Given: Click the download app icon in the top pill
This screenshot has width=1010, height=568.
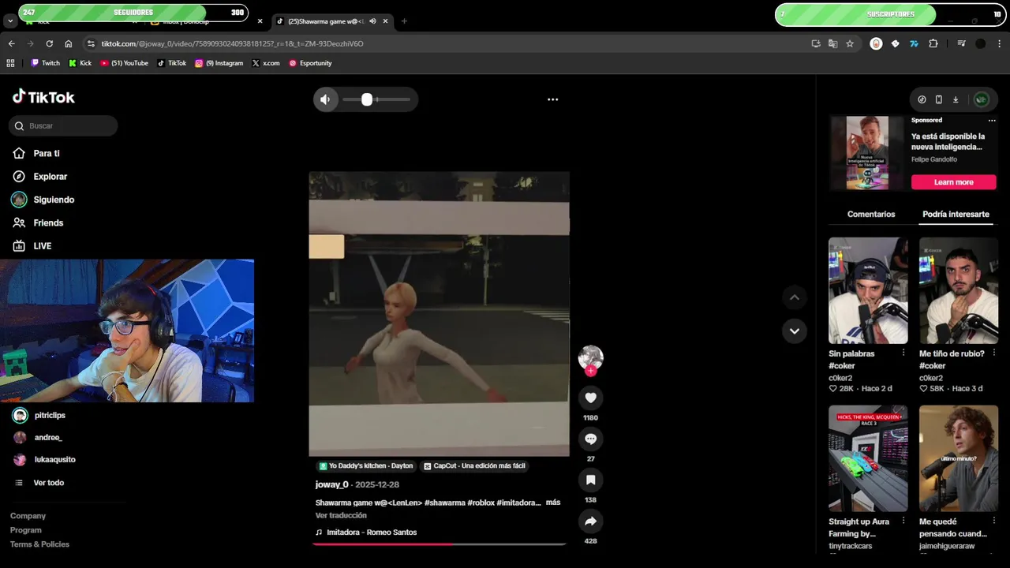Looking at the screenshot, I should click(x=956, y=99).
